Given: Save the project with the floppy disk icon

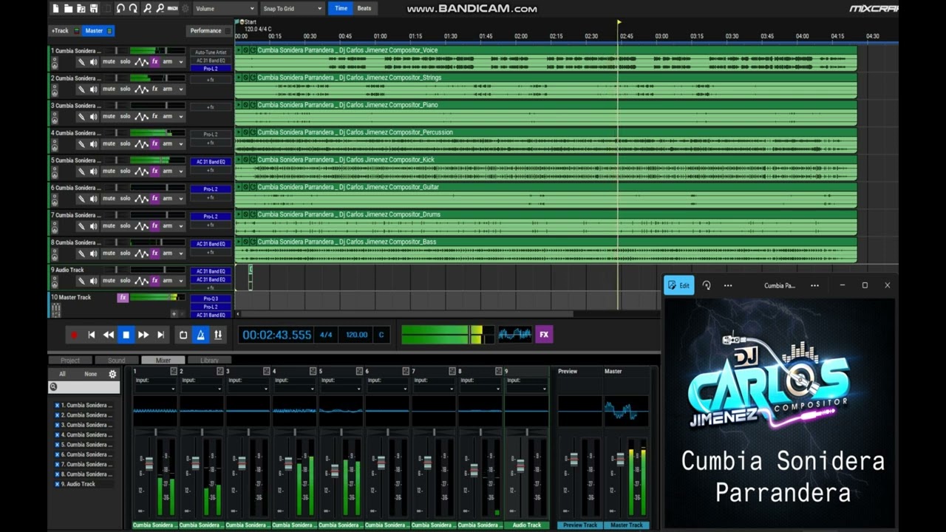Looking at the screenshot, I should click(94, 9).
